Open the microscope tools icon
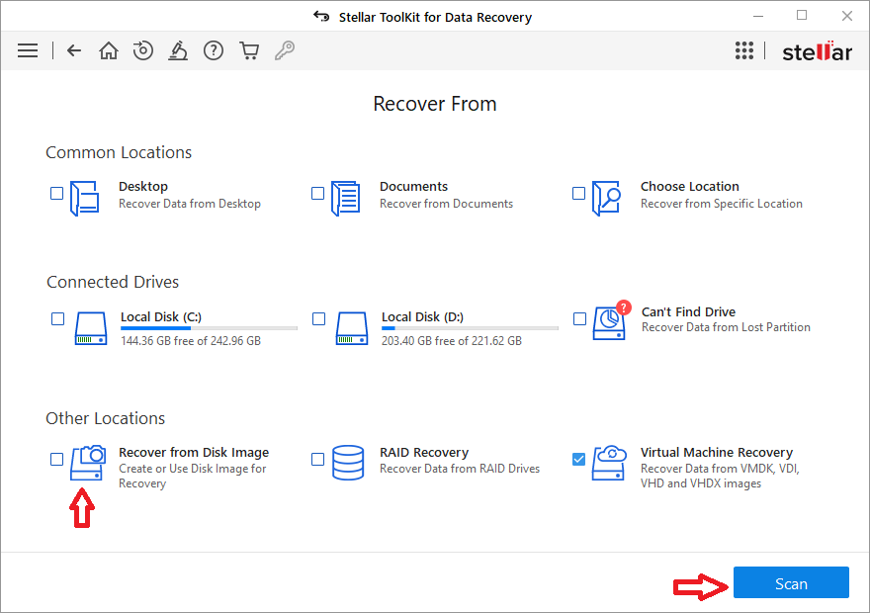The height and width of the screenshot is (613, 870). pyautogui.click(x=178, y=50)
